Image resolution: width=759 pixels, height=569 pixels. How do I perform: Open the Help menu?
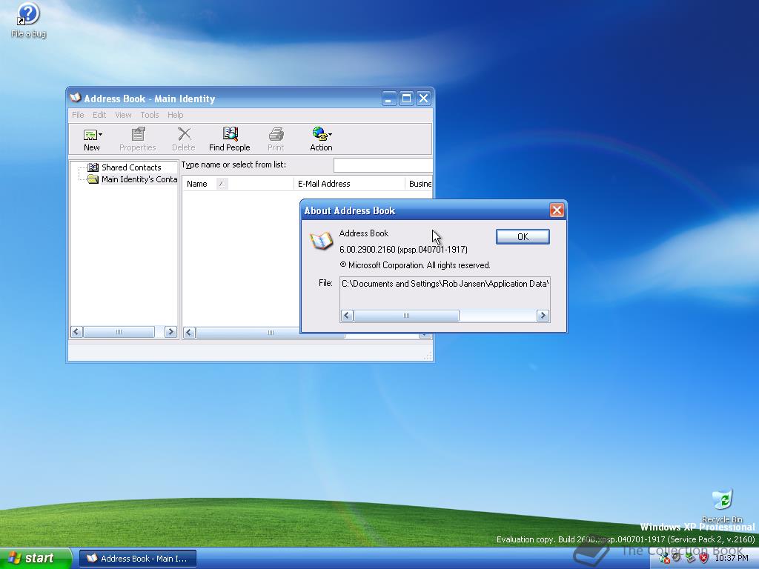[x=175, y=115]
